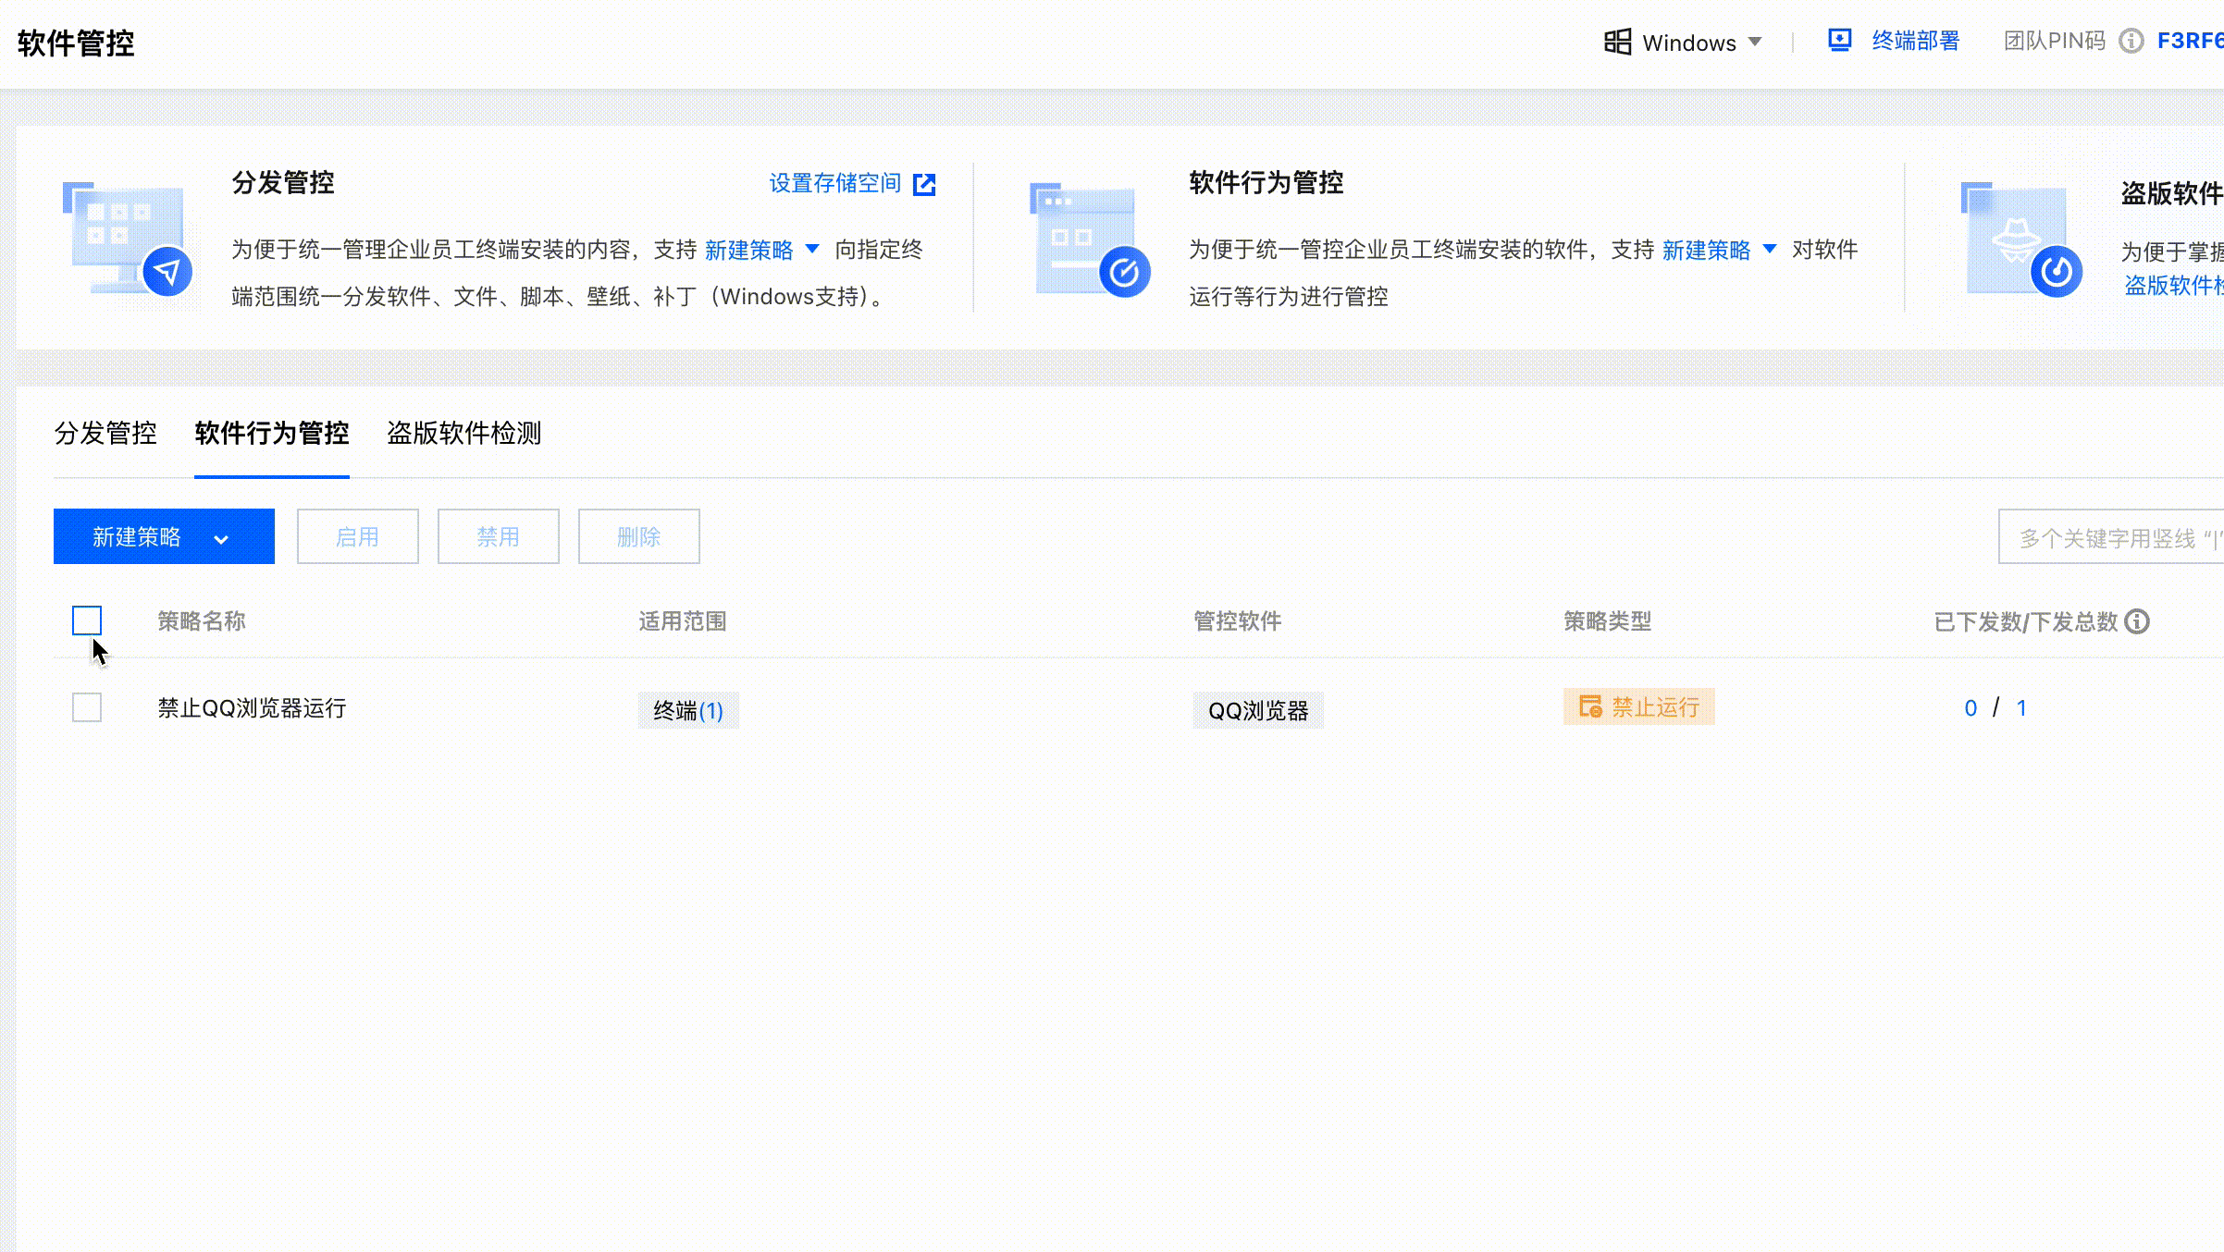This screenshot has width=2224, height=1252.
Task: Switch to the 盗版软件检测 tab
Action: point(463,433)
